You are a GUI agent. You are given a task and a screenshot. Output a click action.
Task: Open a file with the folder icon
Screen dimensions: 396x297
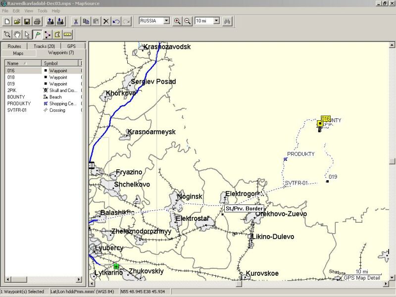point(17,21)
